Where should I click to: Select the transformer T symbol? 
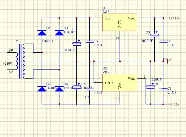(x=21, y=61)
